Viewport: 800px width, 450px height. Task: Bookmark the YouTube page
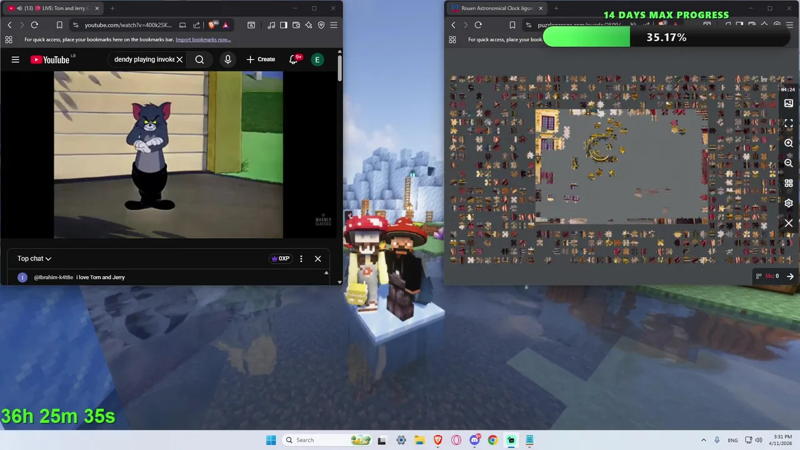(59, 25)
